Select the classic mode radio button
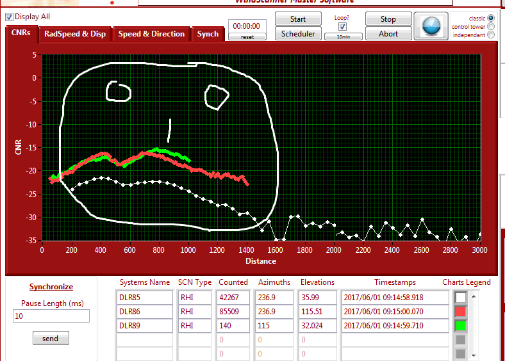Screen dimensions: 505x361 point(492,18)
